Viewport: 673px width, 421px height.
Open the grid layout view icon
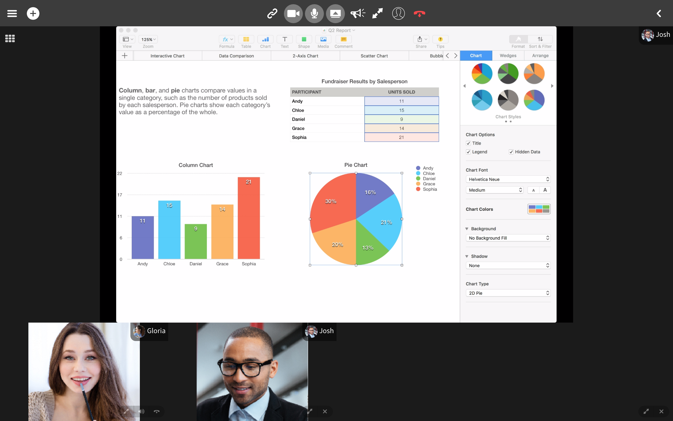tap(10, 38)
